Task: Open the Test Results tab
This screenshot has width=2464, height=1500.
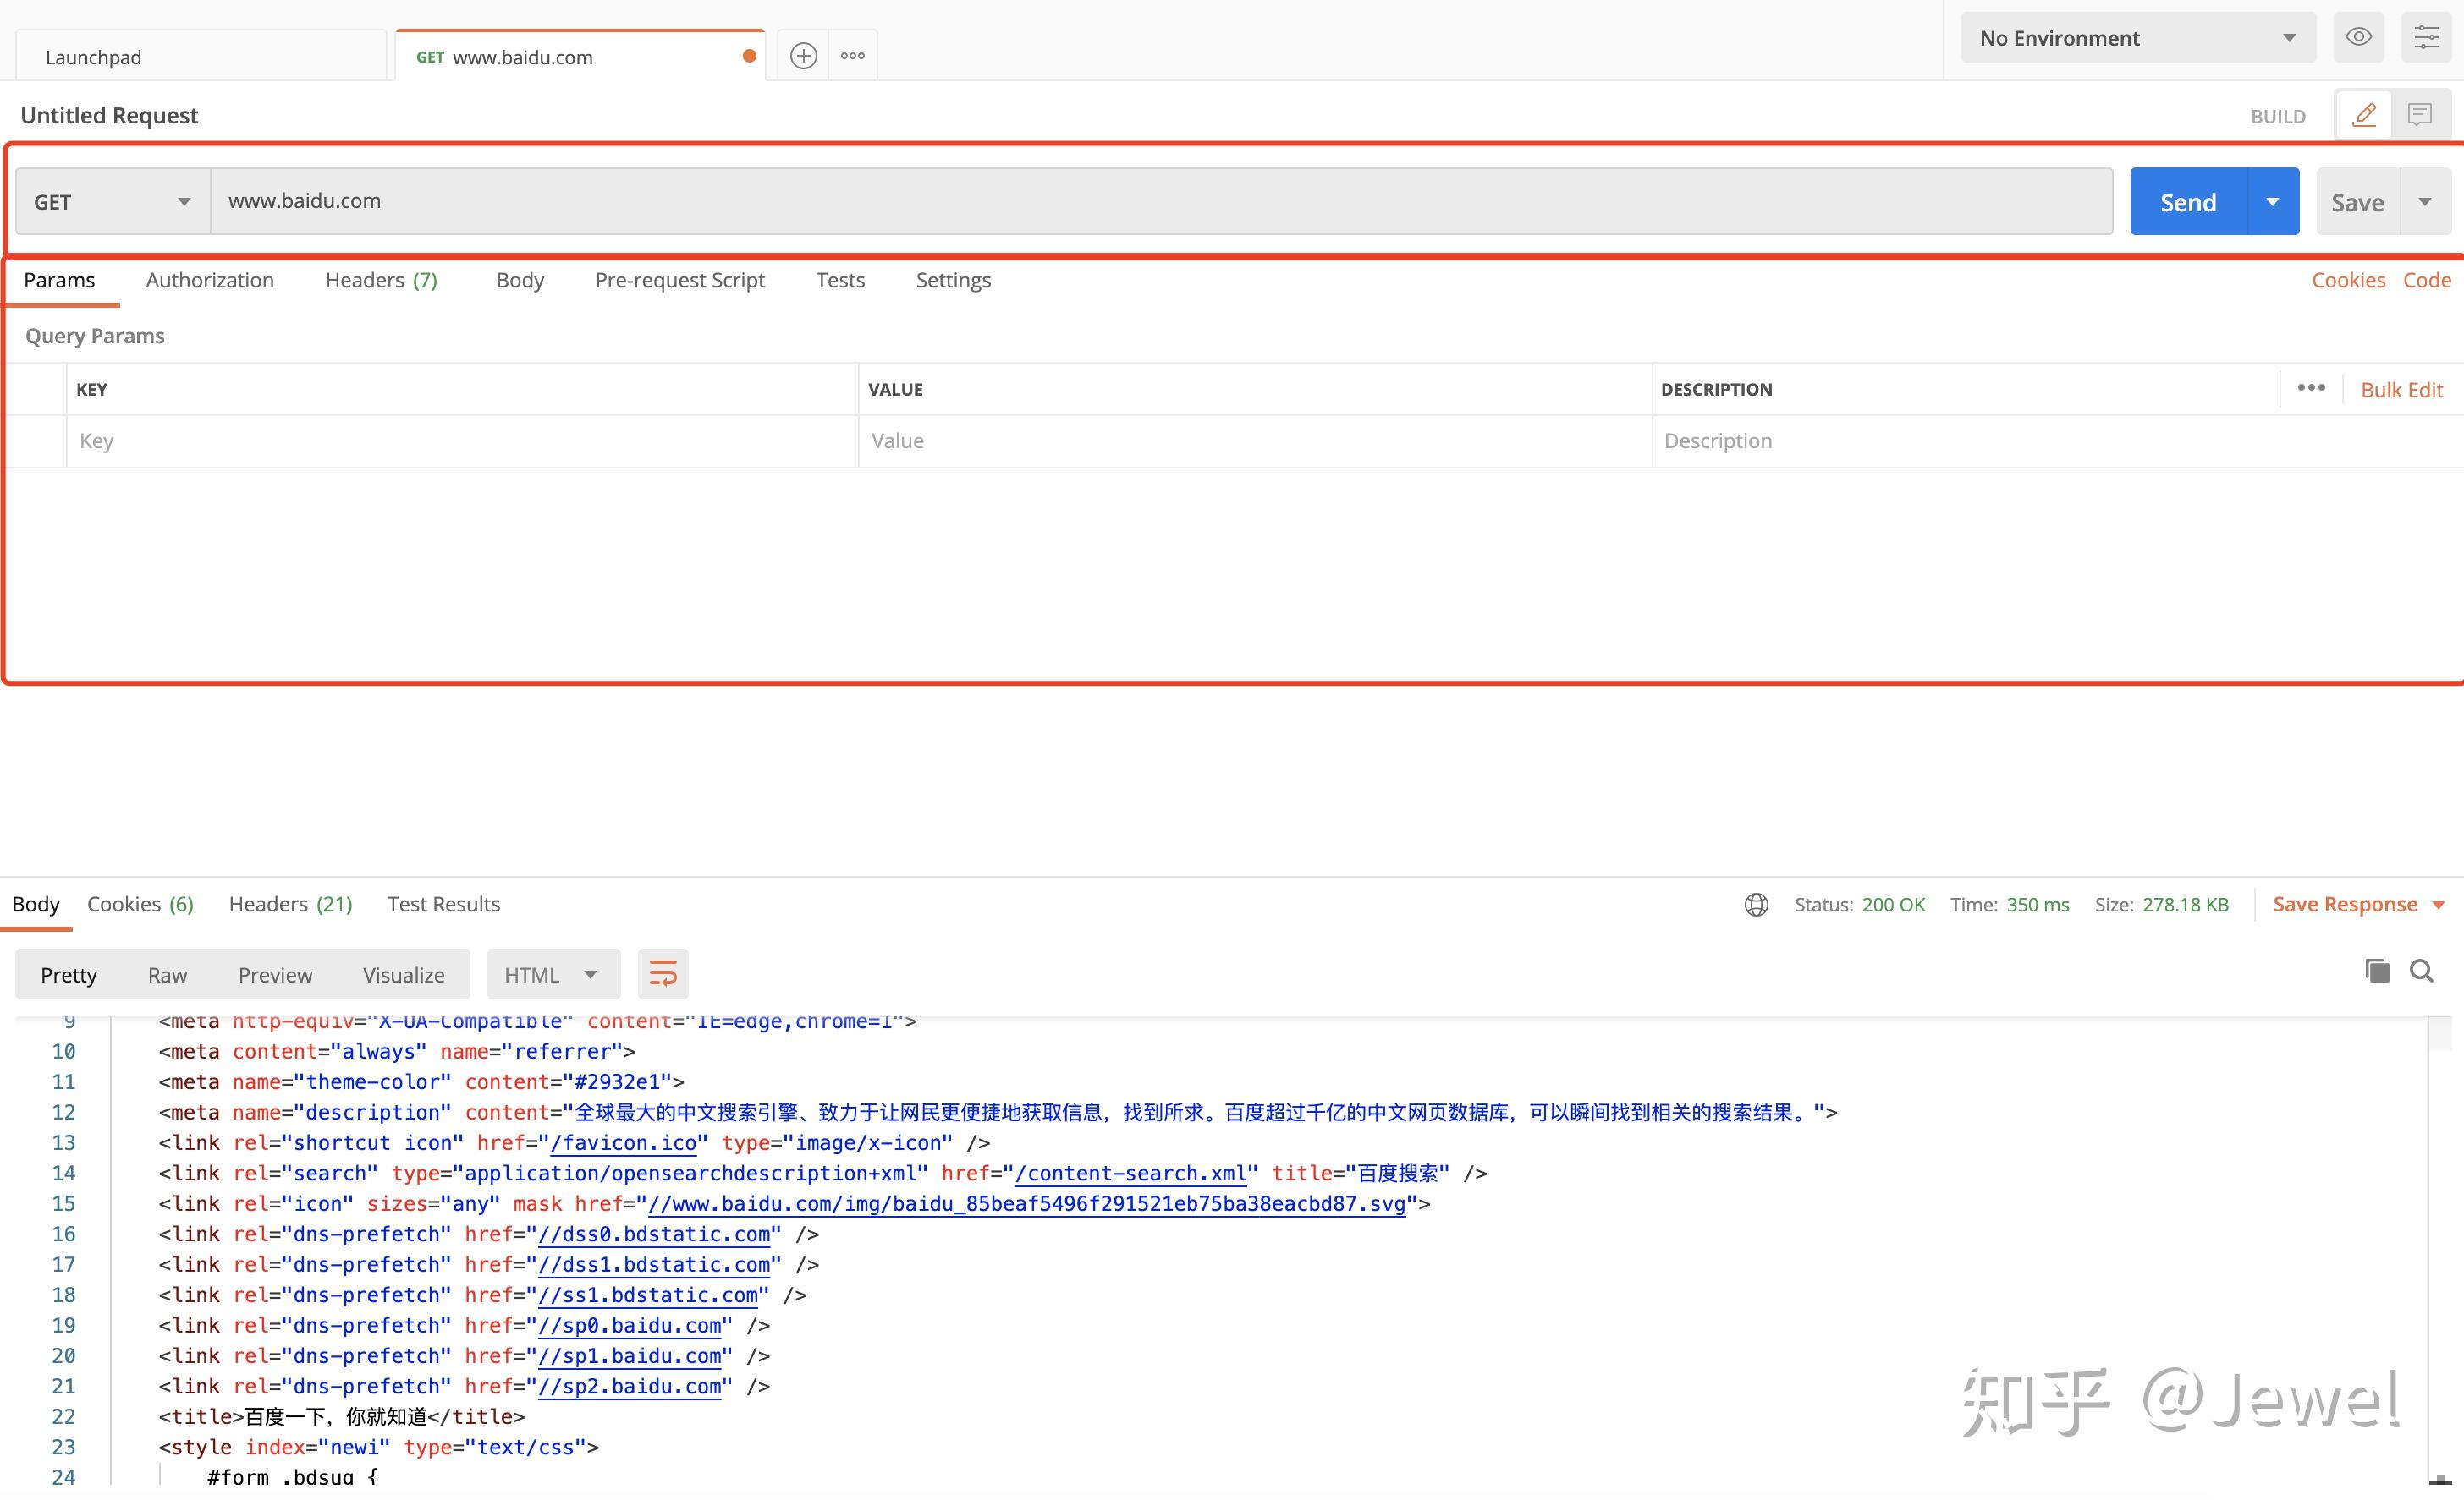Action: (444, 905)
